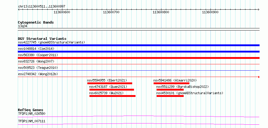Click the red bar under nsv5511299
Viewport: 268px width, 128px height.
point(170,90)
